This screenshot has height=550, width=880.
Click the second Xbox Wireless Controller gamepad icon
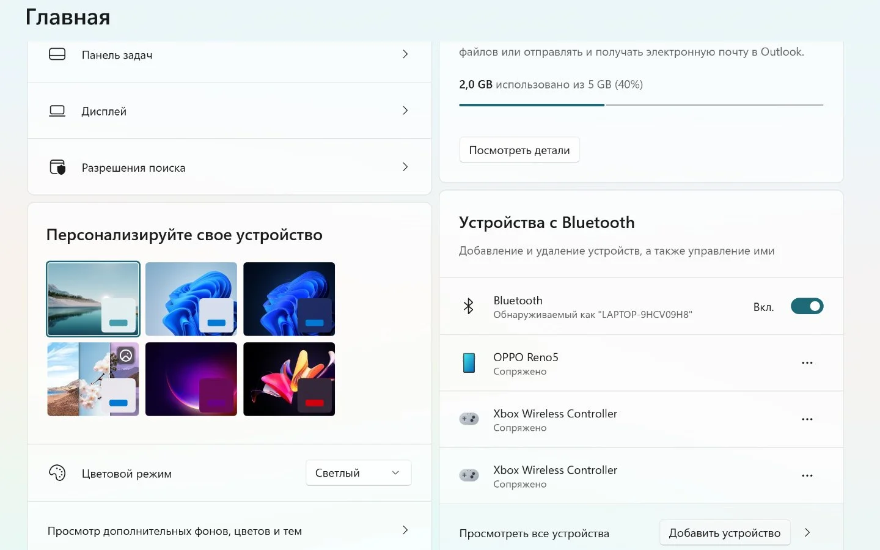point(469,475)
